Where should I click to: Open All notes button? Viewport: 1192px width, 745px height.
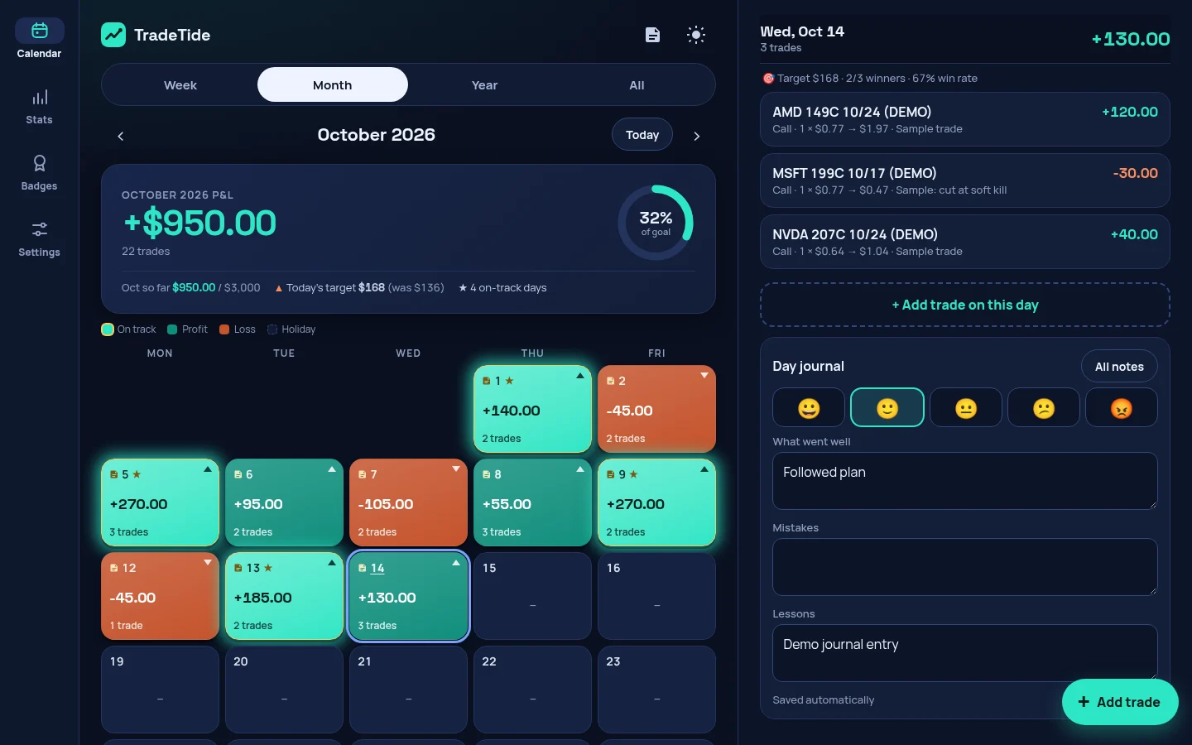click(1119, 366)
